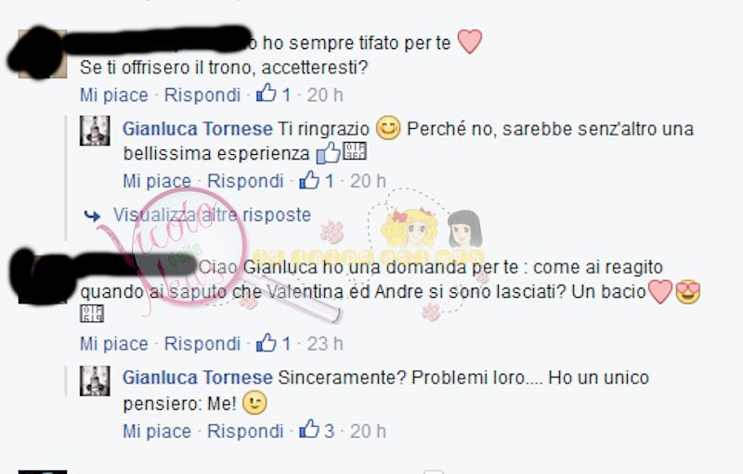Screen dimensions: 743x474
Task: Click heart-eyes emoji after 'Un bacio'
Action: 688,292
